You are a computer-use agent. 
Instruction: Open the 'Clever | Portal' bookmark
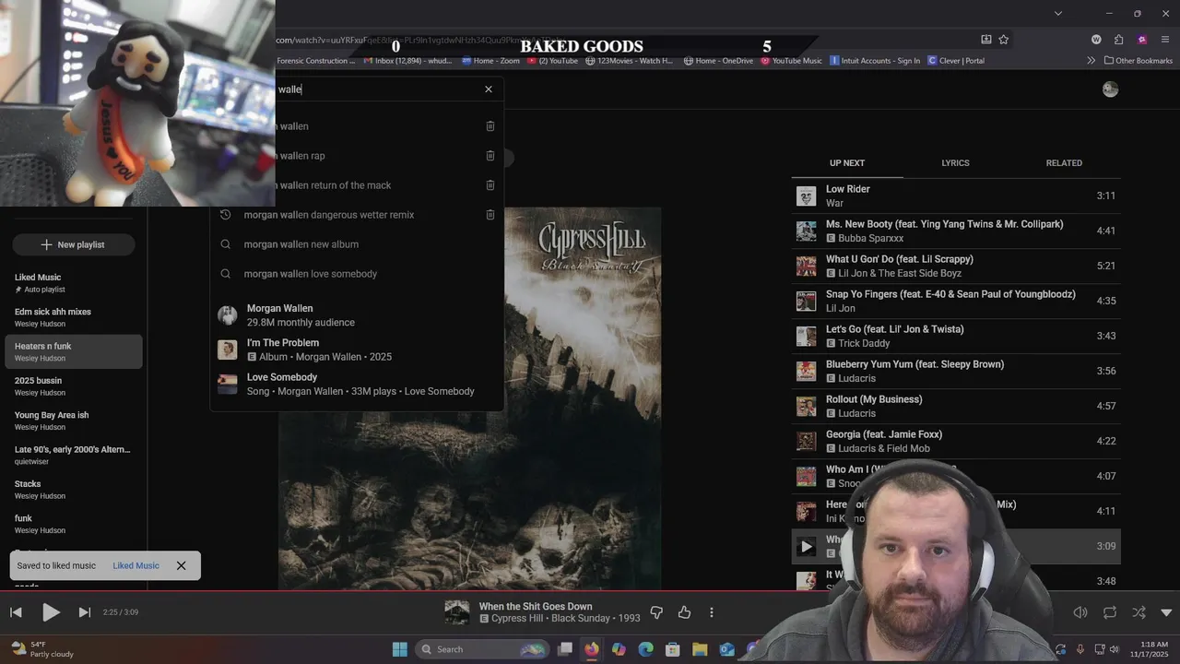956,61
